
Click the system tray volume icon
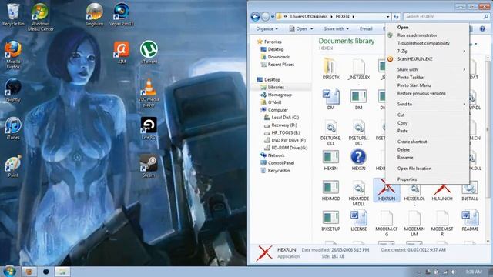click(x=454, y=272)
